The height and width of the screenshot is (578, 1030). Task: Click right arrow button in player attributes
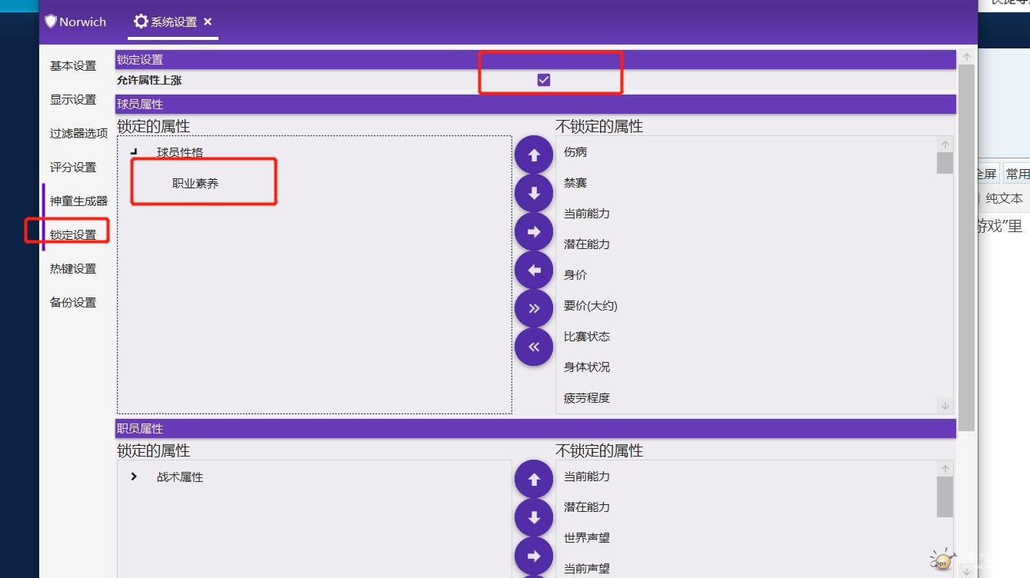[534, 232]
